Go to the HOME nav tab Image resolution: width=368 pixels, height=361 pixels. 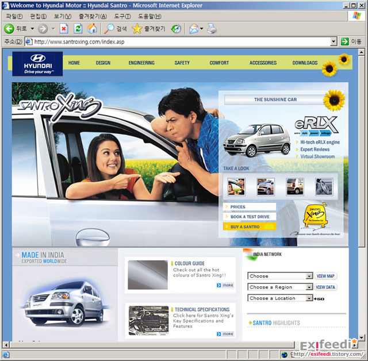pos(74,63)
